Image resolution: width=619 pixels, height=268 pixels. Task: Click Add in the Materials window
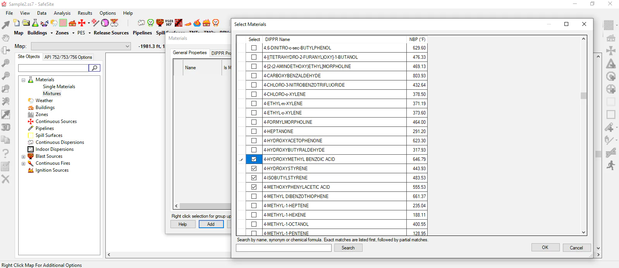point(211,224)
